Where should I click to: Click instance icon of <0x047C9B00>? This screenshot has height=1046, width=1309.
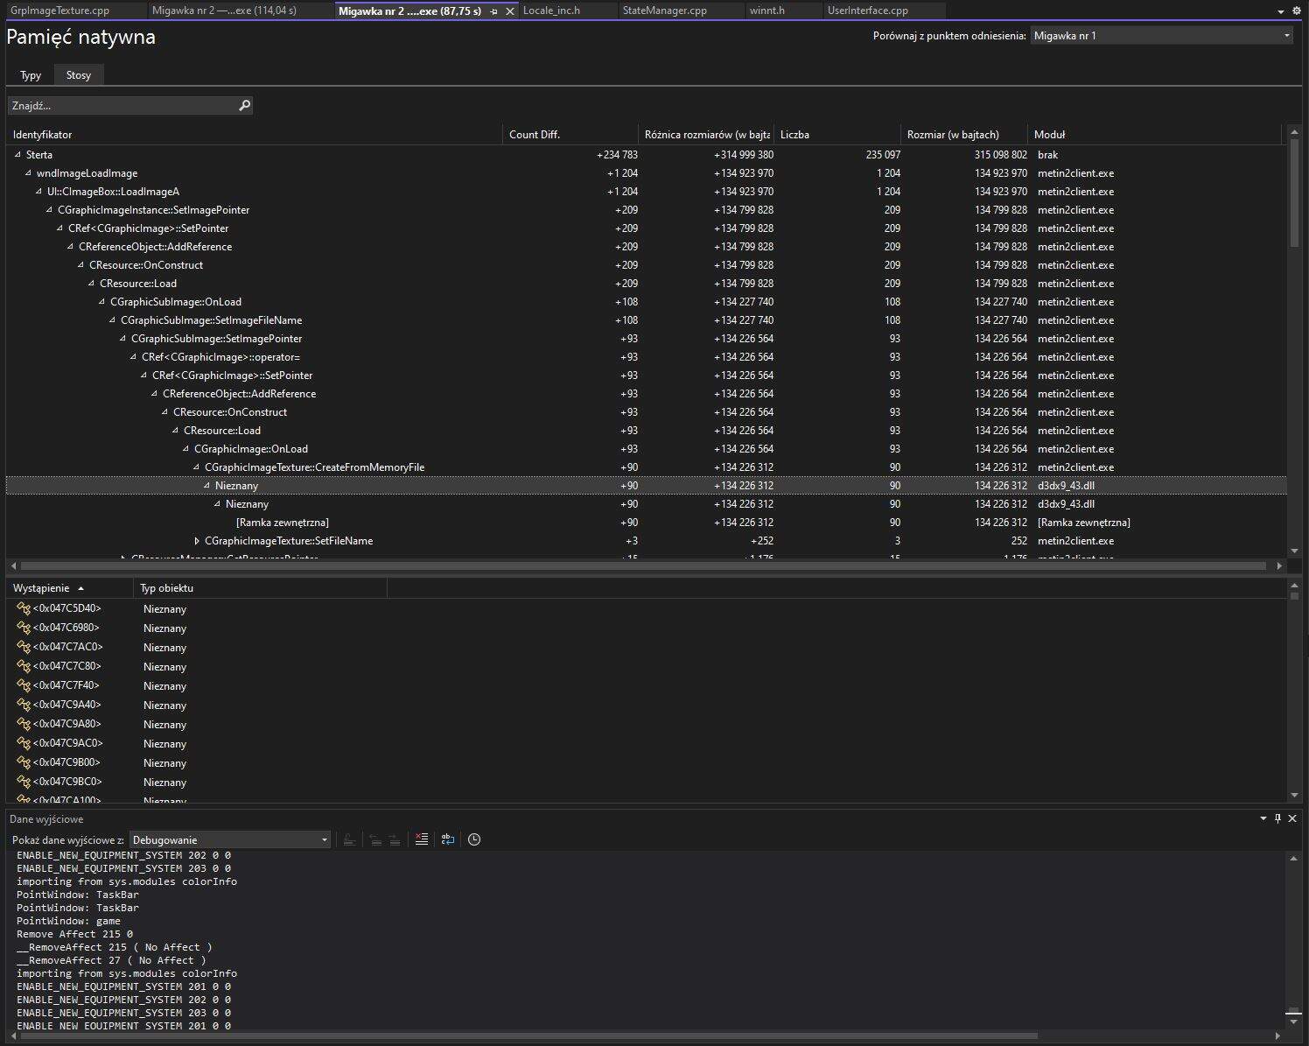[24, 762]
